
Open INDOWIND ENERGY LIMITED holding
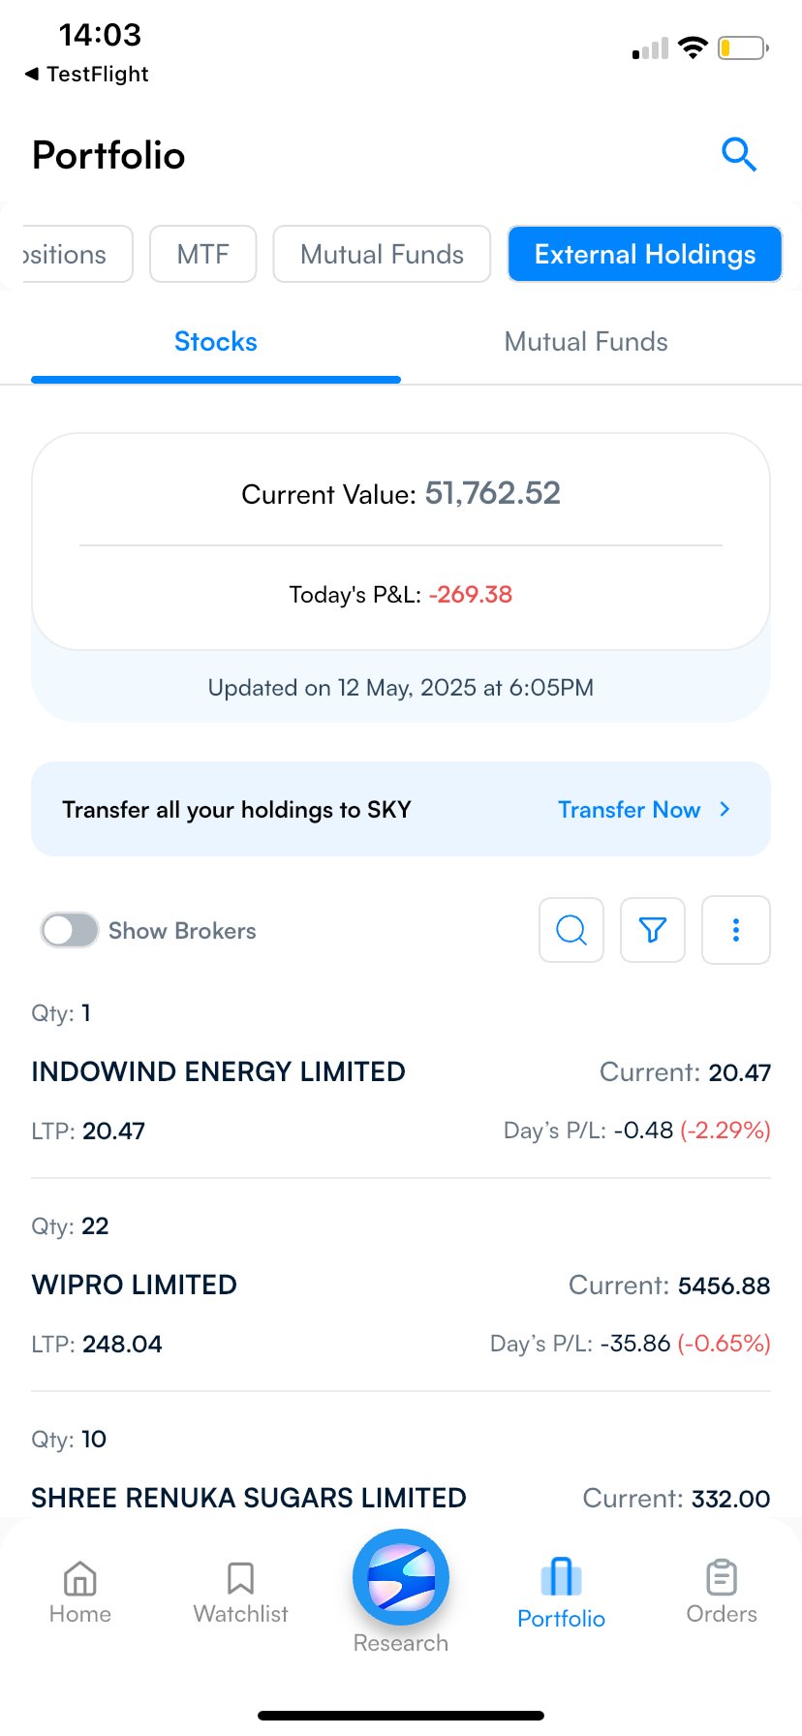point(401,1071)
